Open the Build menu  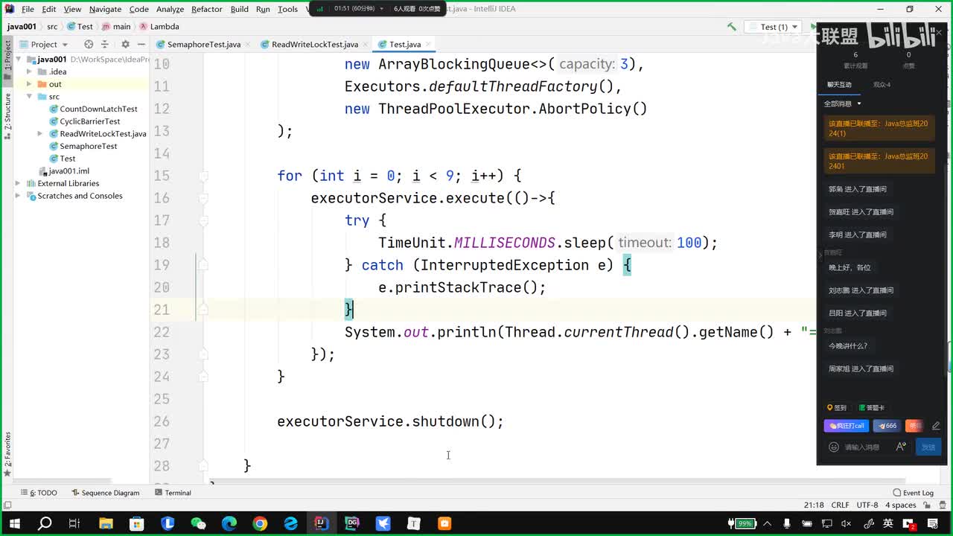(240, 9)
